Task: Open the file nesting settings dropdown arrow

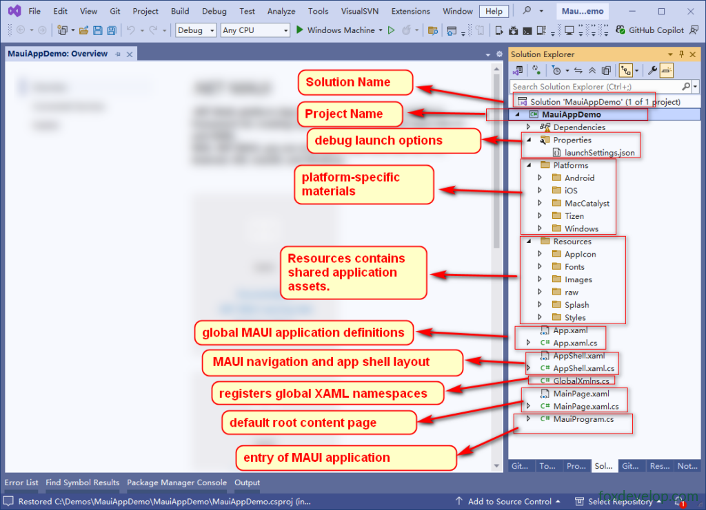Action: point(636,70)
